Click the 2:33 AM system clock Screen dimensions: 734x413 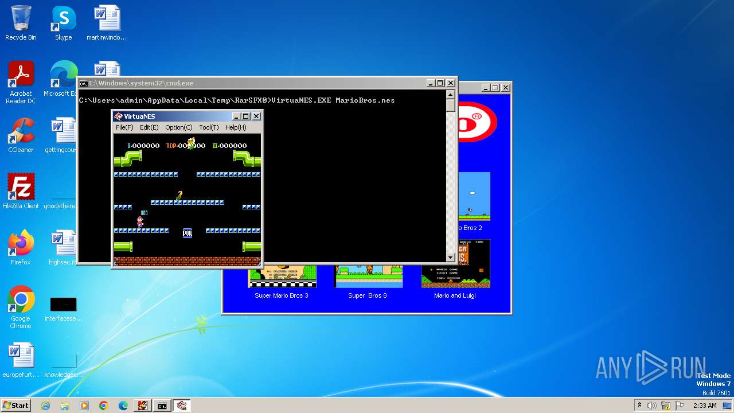(705, 406)
